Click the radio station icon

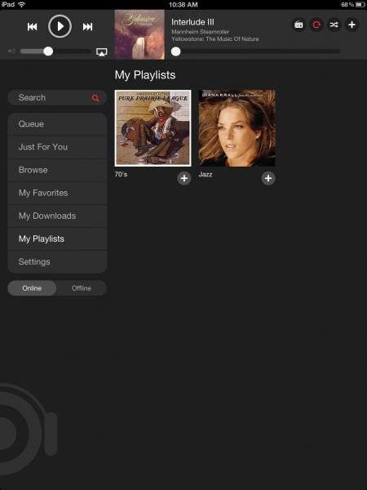[298, 24]
